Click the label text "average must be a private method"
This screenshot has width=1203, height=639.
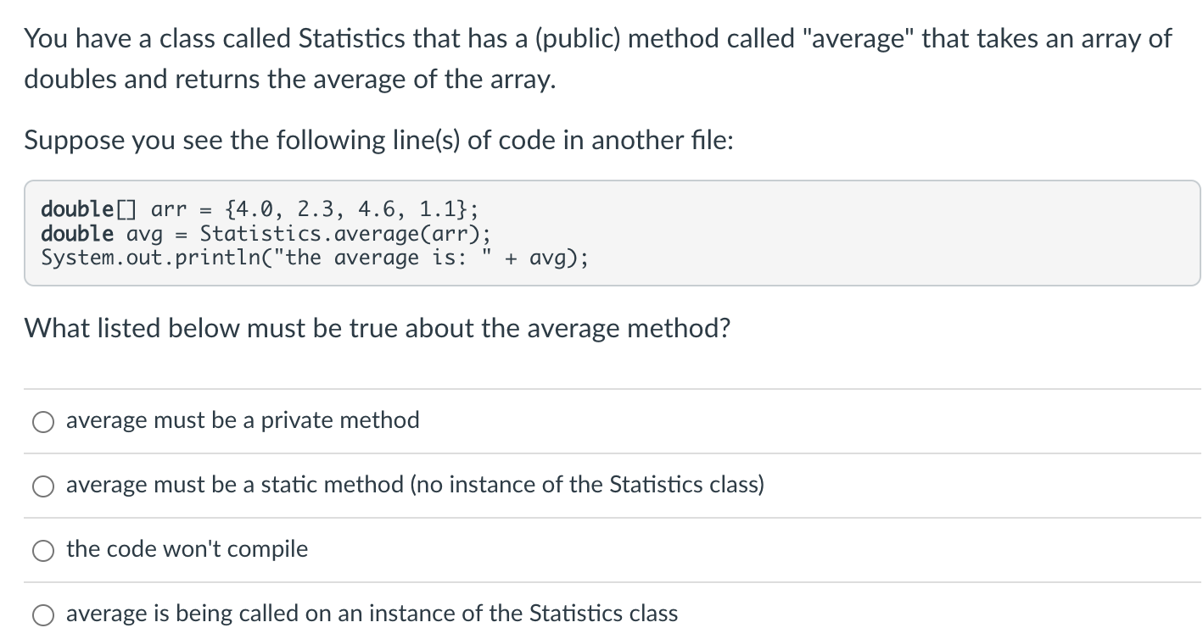243,420
